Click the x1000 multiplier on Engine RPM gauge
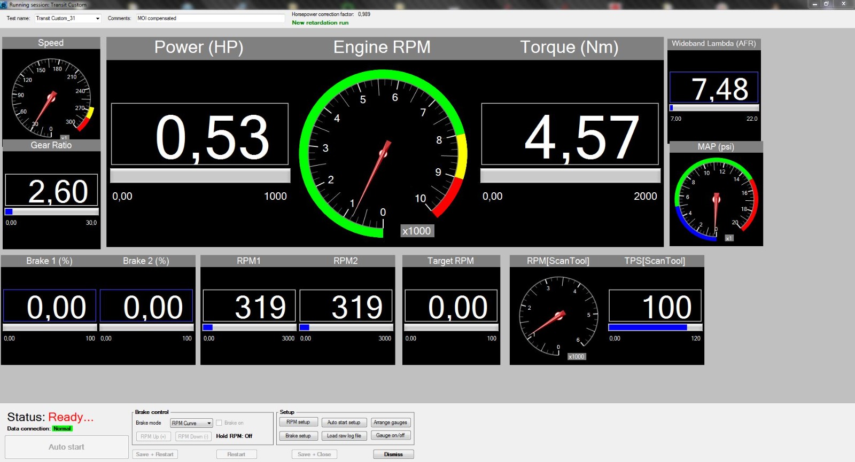855x462 pixels. pyautogui.click(x=417, y=231)
